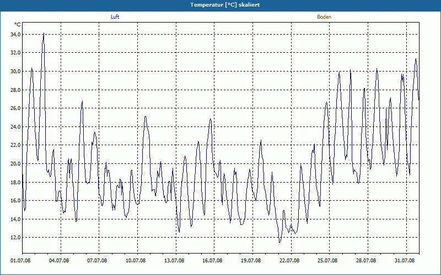Select the 28,0 y-axis label
Viewport: 441px width, 275px height.
pos(15,90)
